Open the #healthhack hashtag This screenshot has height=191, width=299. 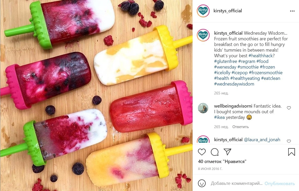click(262, 56)
